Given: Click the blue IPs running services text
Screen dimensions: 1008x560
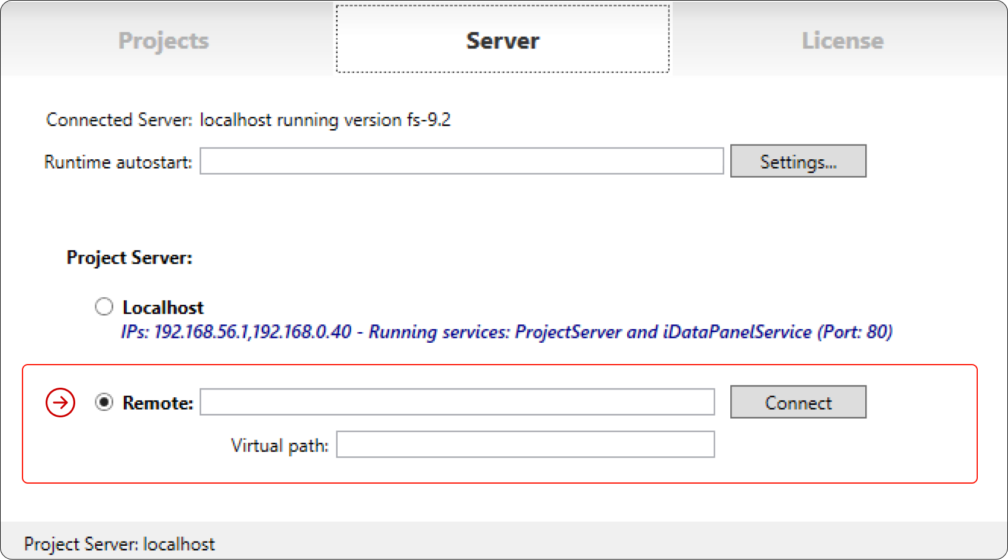Looking at the screenshot, I should [506, 332].
